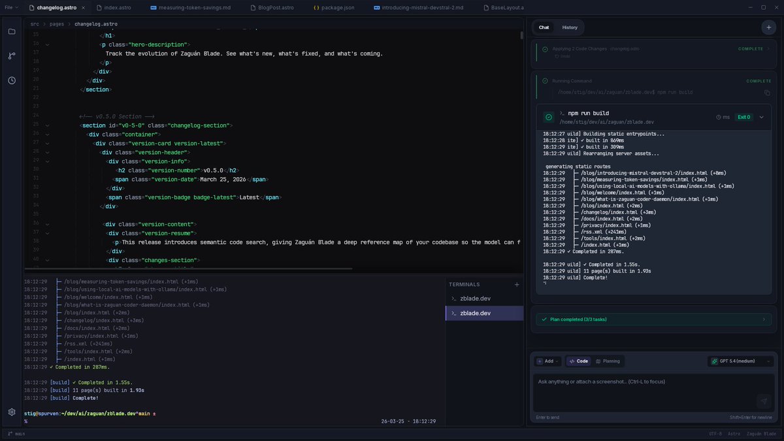Click the markdown icon on measuring-token-savings.md tab

153,7
